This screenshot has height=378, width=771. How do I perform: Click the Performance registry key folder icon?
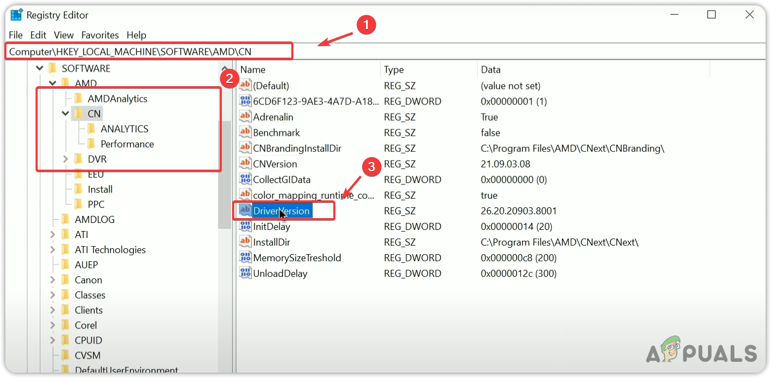click(x=92, y=144)
